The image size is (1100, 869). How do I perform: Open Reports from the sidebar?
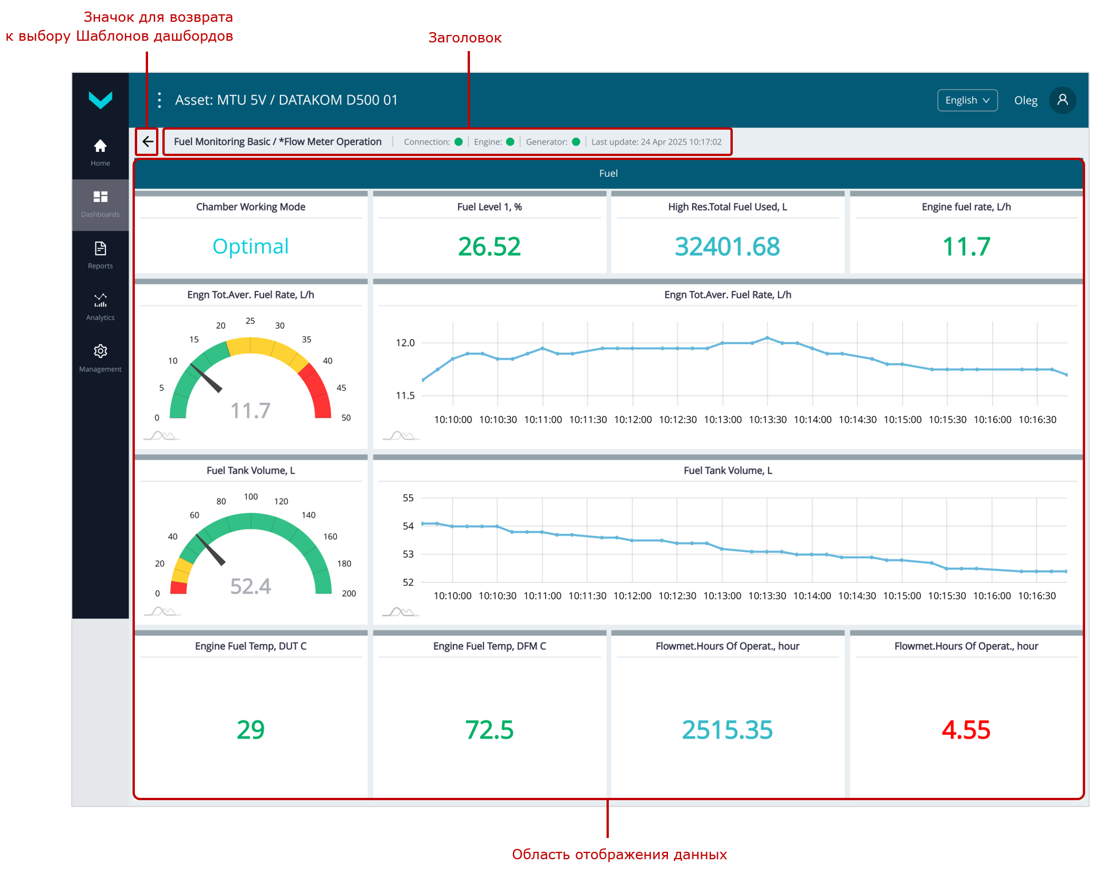100,255
